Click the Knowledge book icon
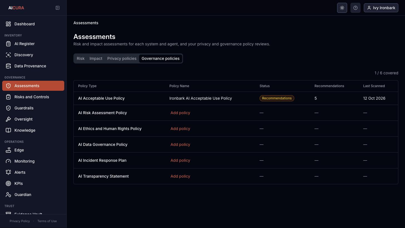Screen dimensions: 405x228 [x=8, y=130]
